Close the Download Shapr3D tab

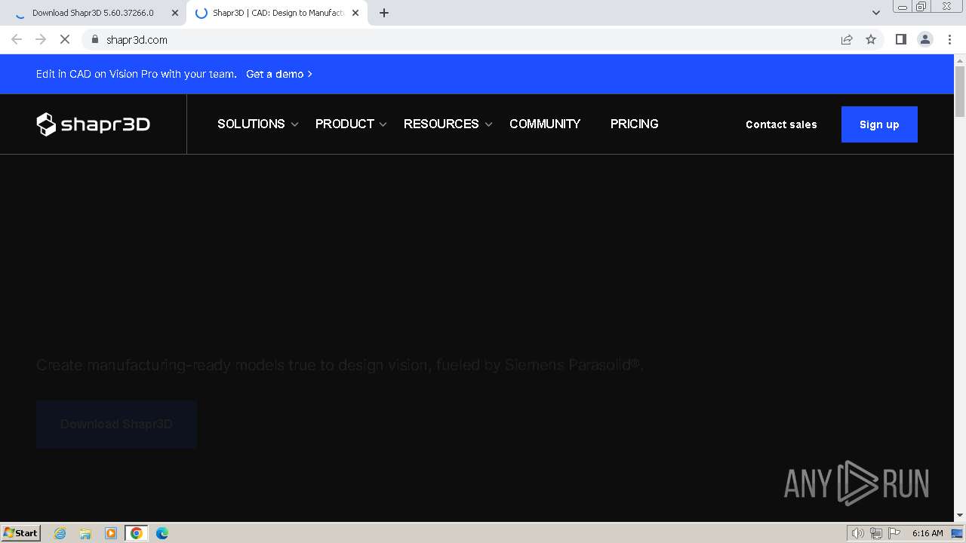175,13
